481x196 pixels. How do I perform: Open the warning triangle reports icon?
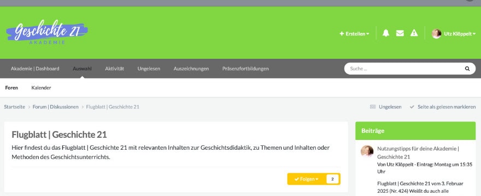pos(414,33)
